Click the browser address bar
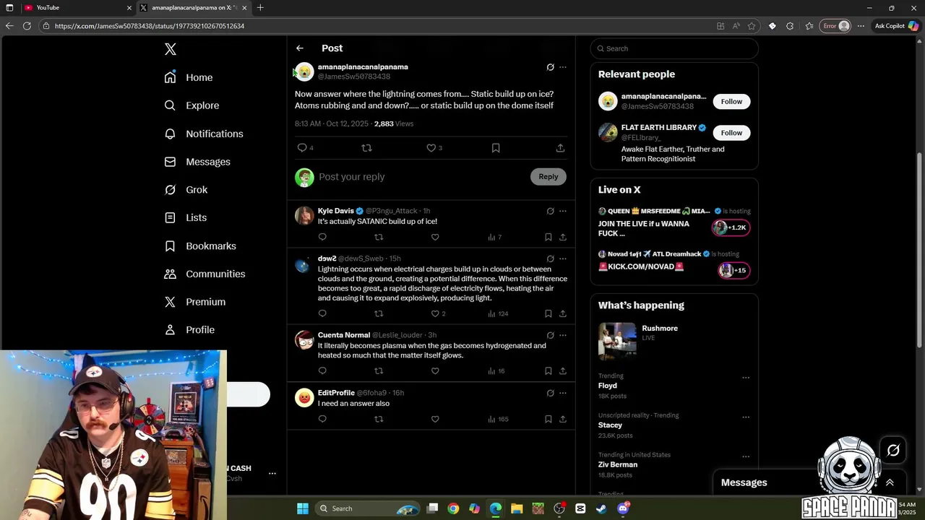The width and height of the screenshot is (925, 520). 376,26
